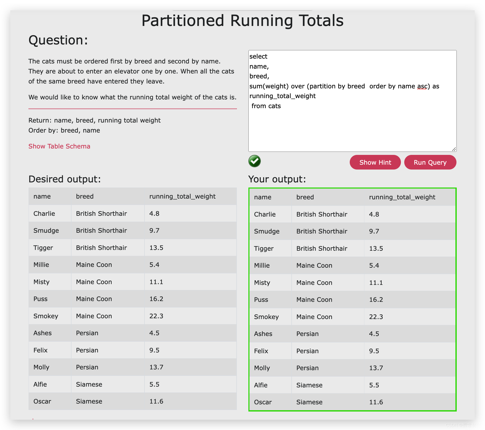Click Desired output running_total_weight header
485x430 pixels.
click(182, 196)
